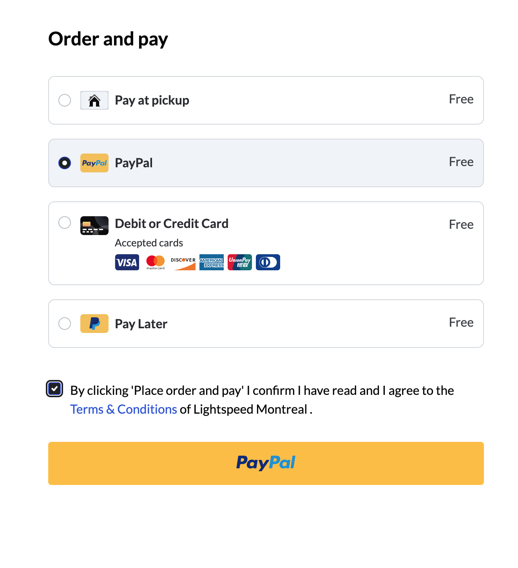This screenshot has width=518, height=568.
Task: Click the Free label next to Pay at pickup
Action: 461,99
